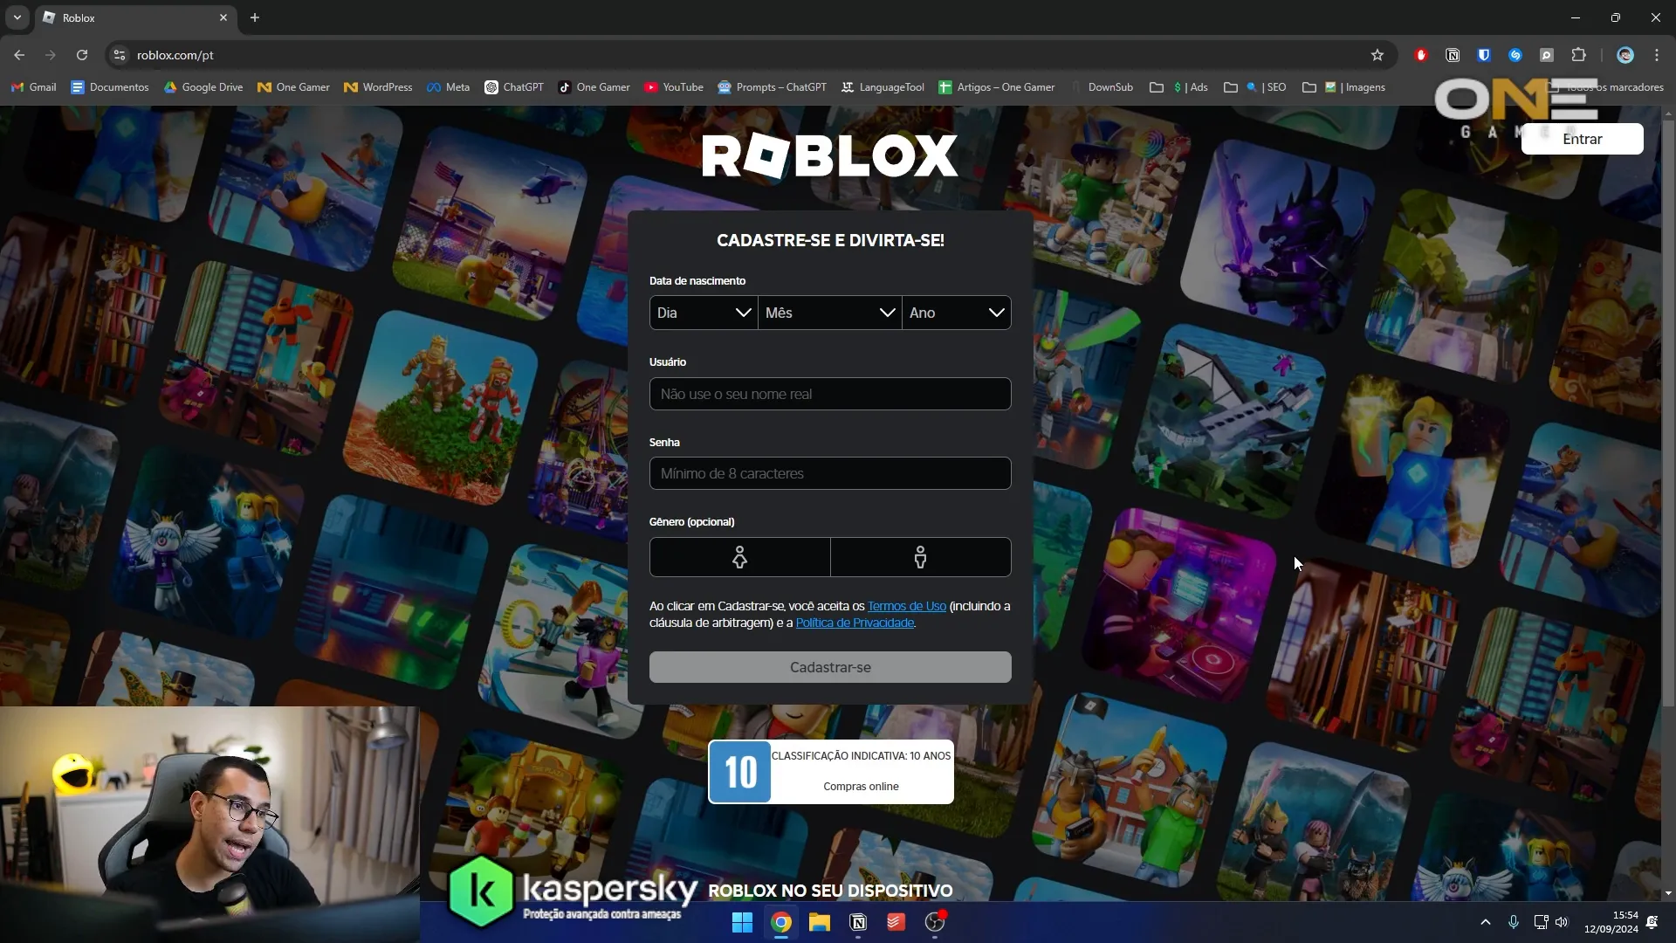1676x943 pixels.
Task: Click the Política de Privacidade link
Action: 855,622
